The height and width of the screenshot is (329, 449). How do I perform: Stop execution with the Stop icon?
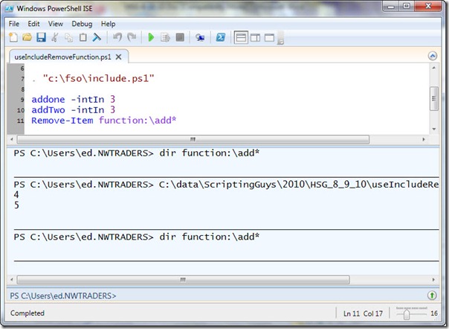tap(180, 37)
